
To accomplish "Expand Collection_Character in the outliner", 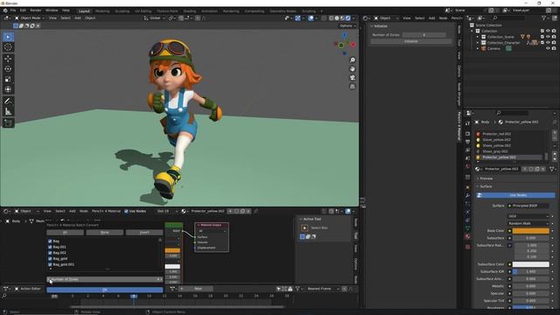I will [478, 43].
